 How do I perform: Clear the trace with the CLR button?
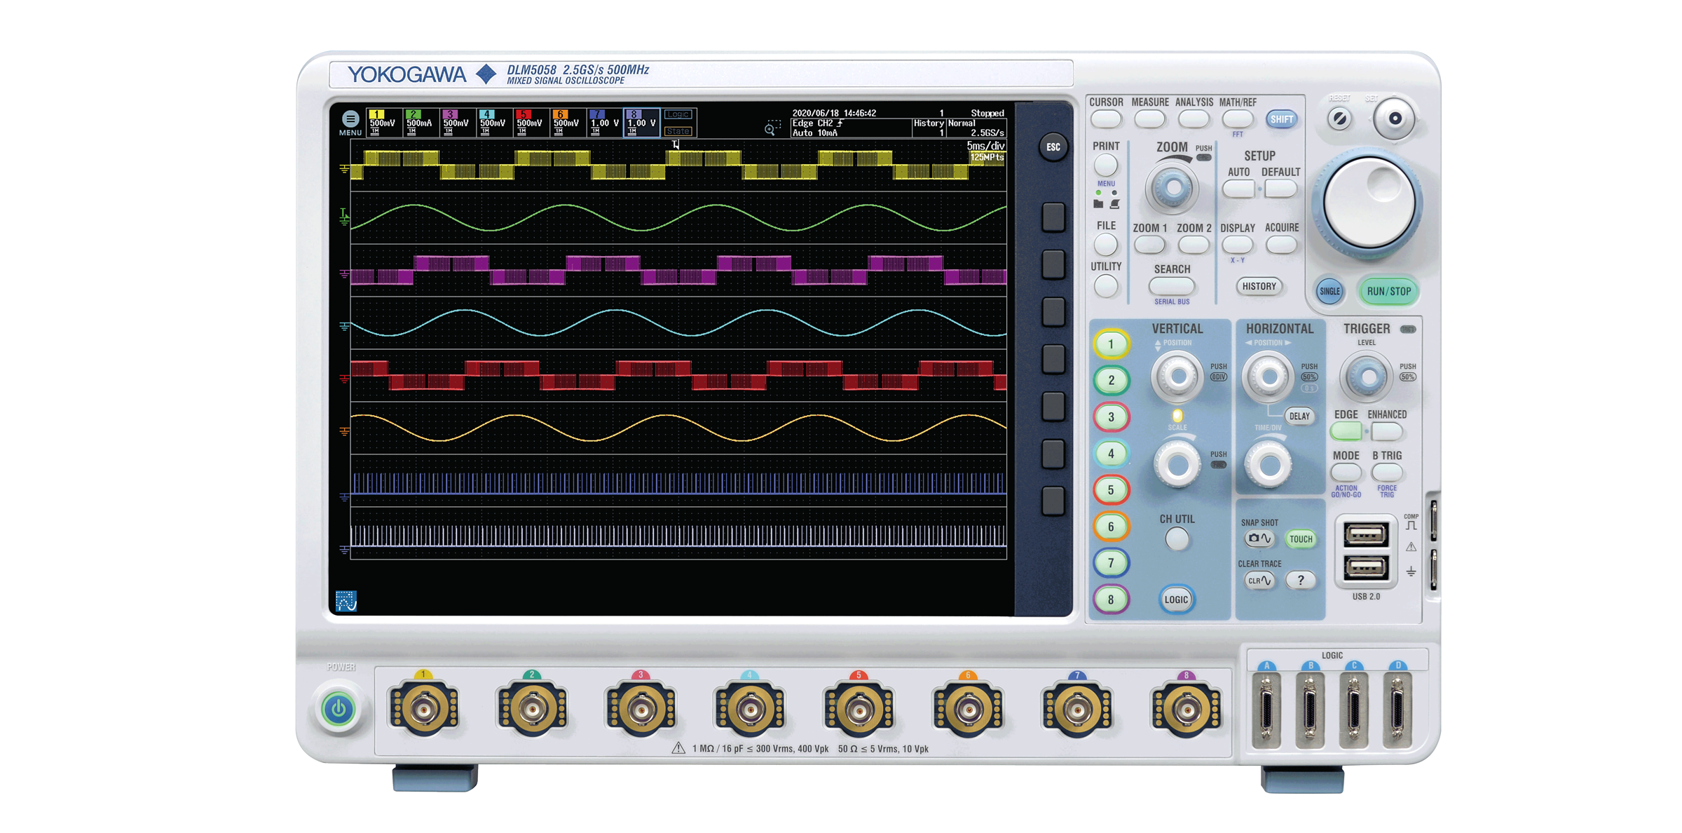pyautogui.click(x=1259, y=581)
